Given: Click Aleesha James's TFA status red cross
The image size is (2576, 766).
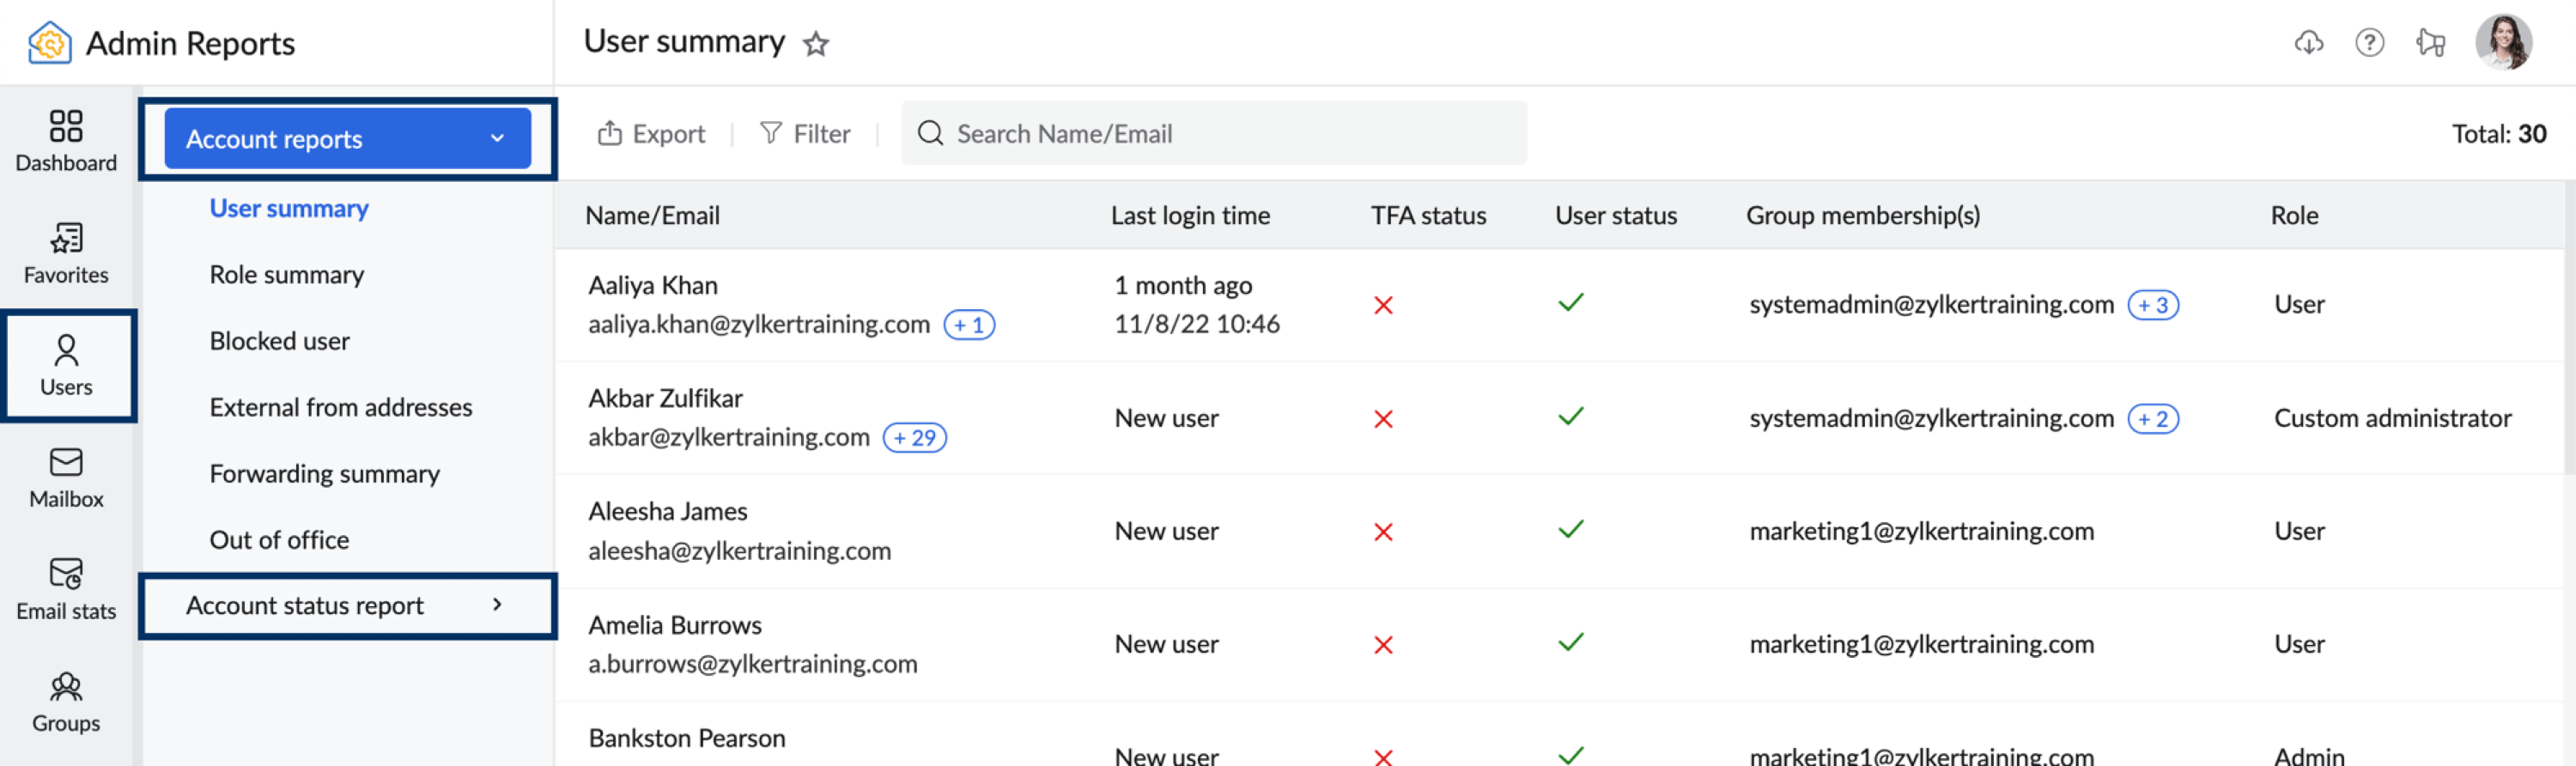Looking at the screenshot, I should [x=1383, y=532].
